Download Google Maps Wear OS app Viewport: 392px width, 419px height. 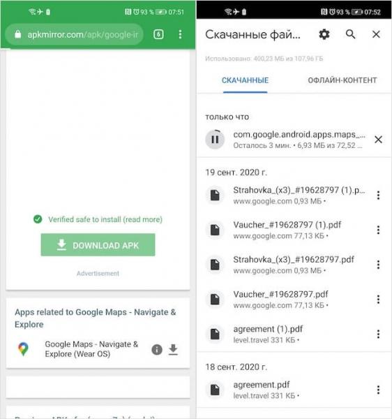[x=173, y=350]
